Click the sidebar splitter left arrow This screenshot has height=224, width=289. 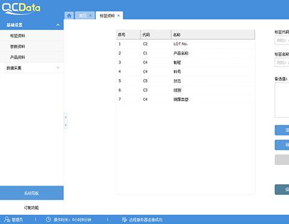pos(66,125)
